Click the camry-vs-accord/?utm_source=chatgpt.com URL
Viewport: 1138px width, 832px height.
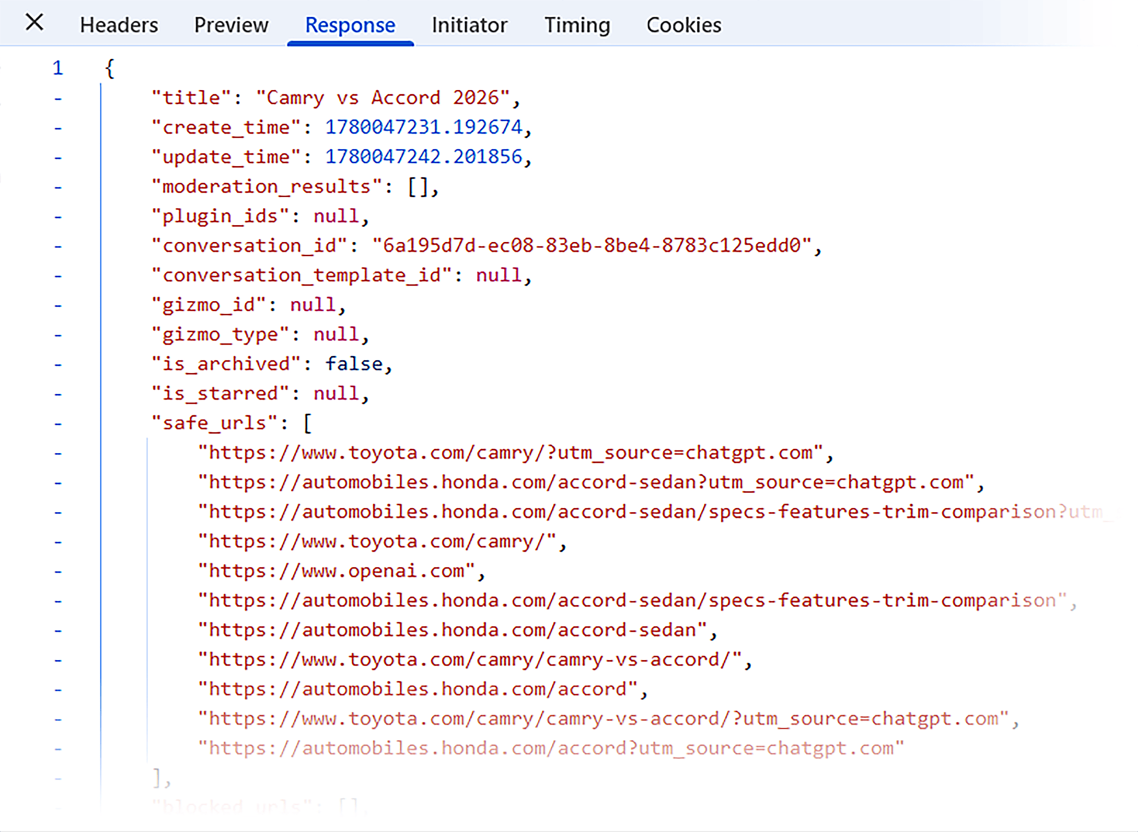point(603,719)
